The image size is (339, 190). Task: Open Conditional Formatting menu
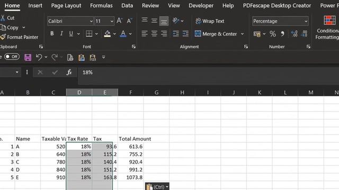click(327, 27)
